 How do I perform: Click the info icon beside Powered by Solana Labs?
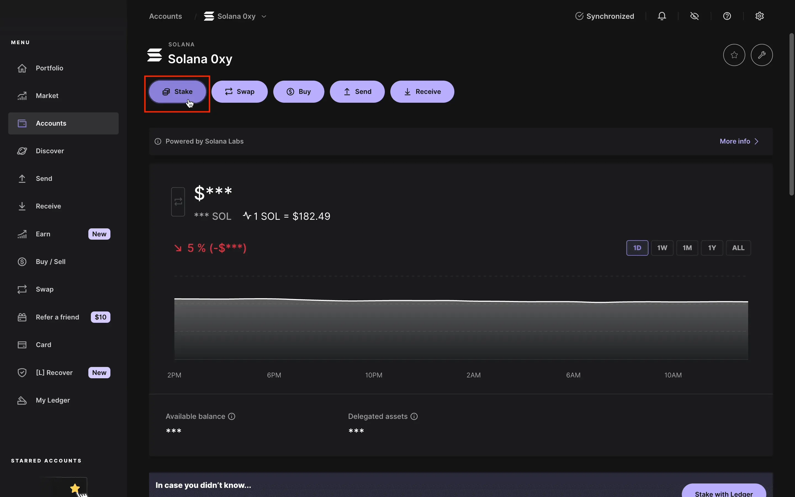tap(158, 141)
